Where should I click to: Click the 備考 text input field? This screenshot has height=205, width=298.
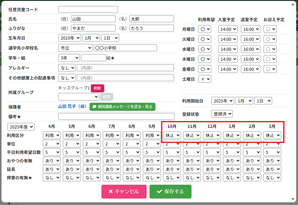[116, 116]
